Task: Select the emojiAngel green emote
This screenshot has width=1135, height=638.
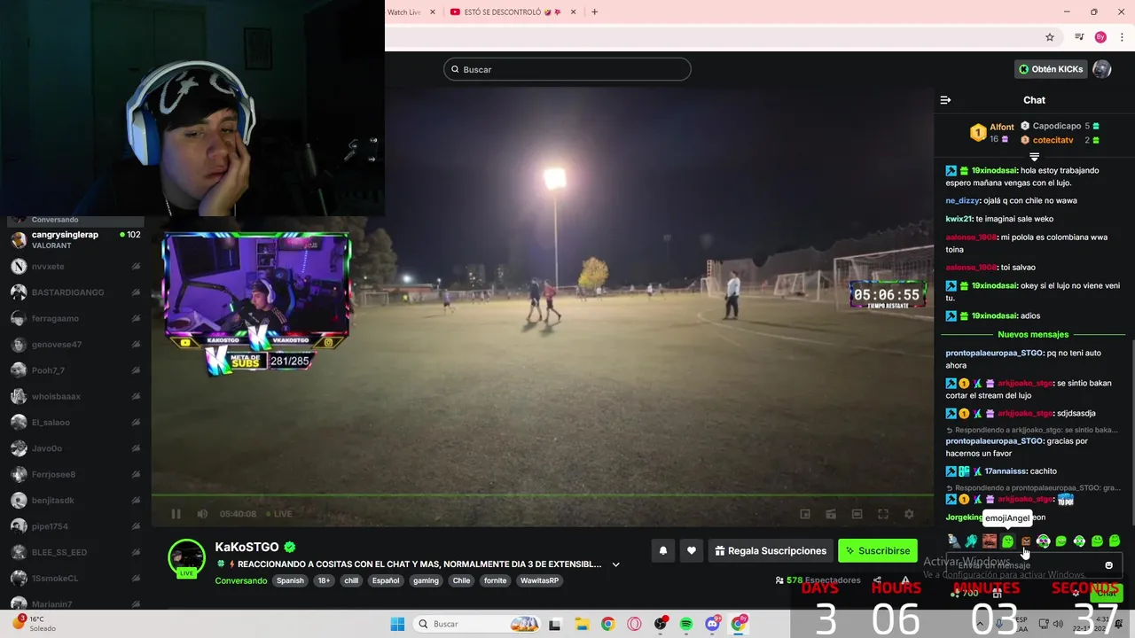Action: 1007,541
